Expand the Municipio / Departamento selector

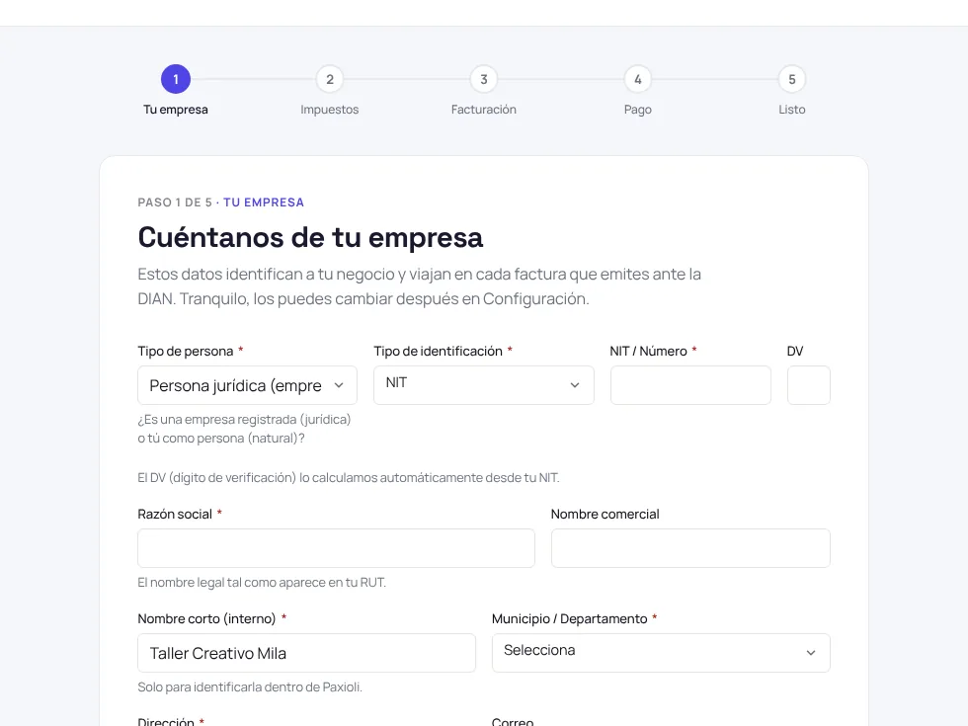(x=661, y=653)
